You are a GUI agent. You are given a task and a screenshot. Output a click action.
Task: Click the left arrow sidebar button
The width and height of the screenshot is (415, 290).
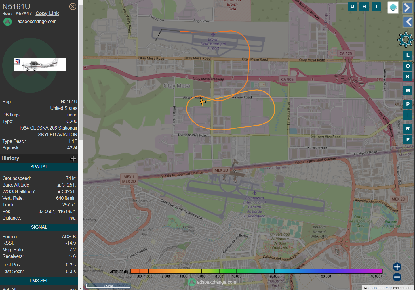408,22
